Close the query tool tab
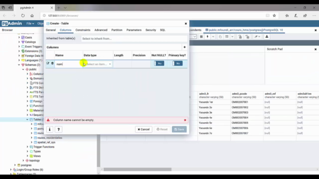 [316, 30]
